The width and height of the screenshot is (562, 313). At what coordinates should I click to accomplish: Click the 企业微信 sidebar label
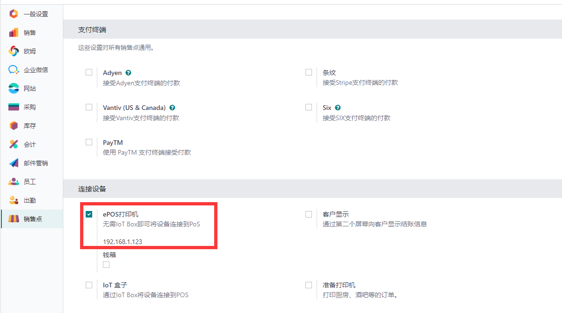tap(36, 70)
